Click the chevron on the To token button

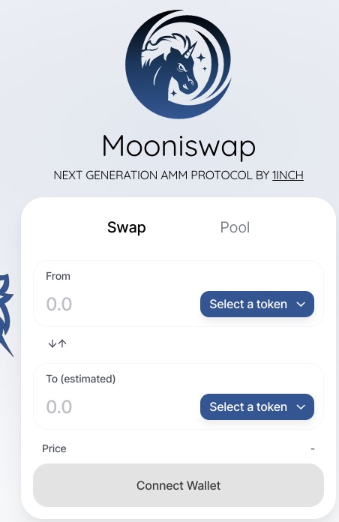(301, 406)
